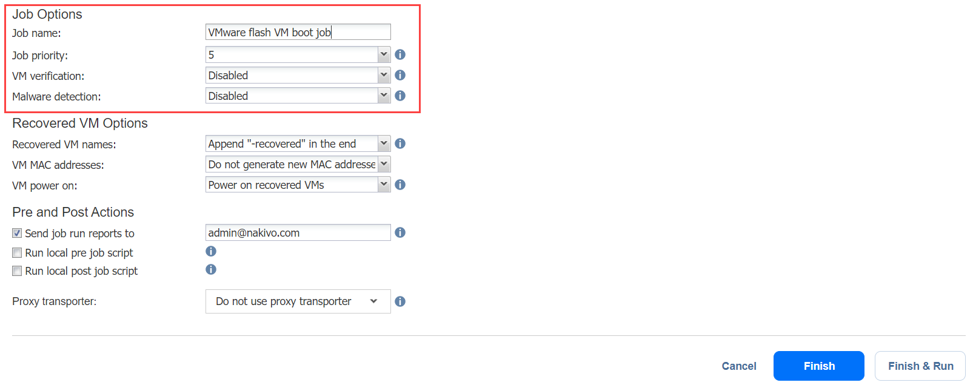
Task: Cancel the job wizard
Action: tap(738, 366)
